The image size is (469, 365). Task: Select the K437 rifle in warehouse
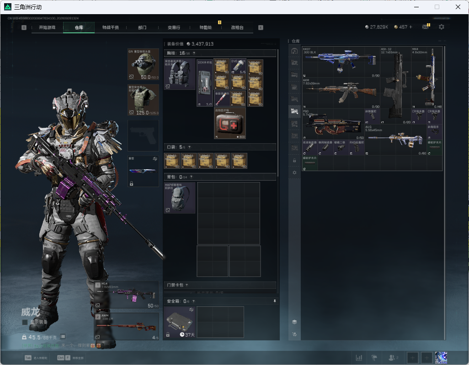pyautogui.click(x=341, y=62)
